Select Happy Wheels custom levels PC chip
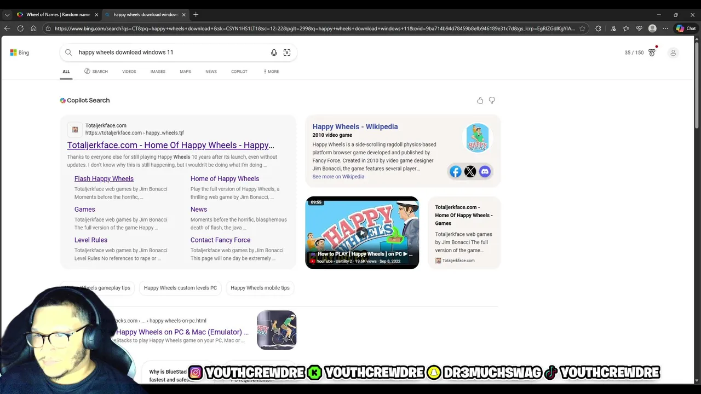The image size is (701, 394). tap(180, 288)
